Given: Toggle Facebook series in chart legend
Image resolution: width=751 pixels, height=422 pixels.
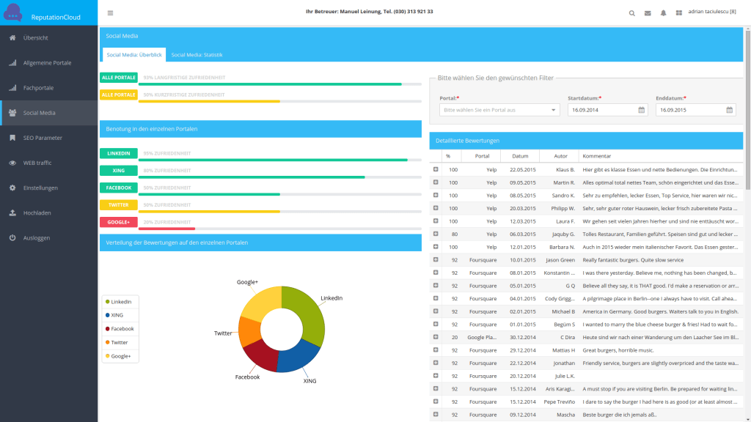Looking at the screenshot, I should coord(122,329).
